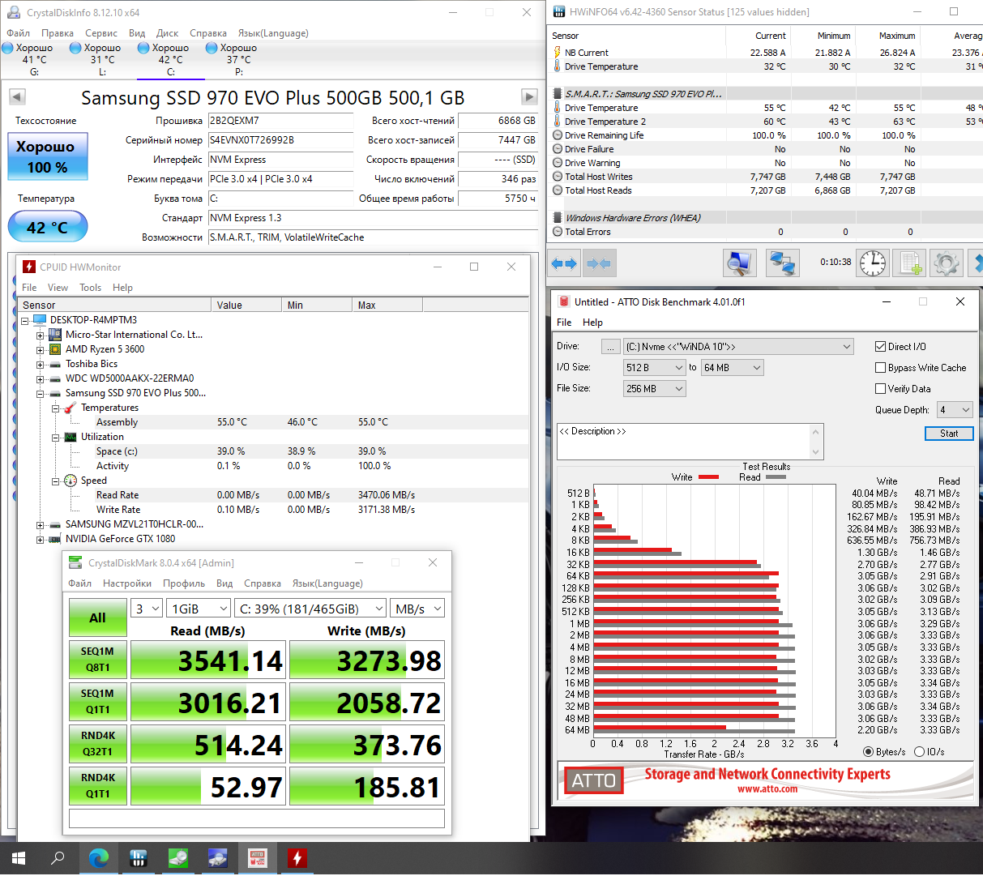Open the HWiNFO monitor magnifier icon

[x=739, y=263]
